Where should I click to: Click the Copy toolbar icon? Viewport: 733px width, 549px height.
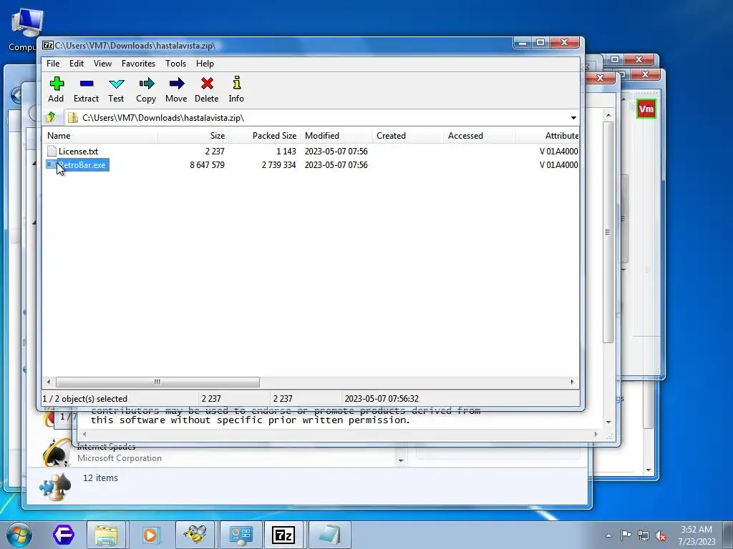(146, 84)
